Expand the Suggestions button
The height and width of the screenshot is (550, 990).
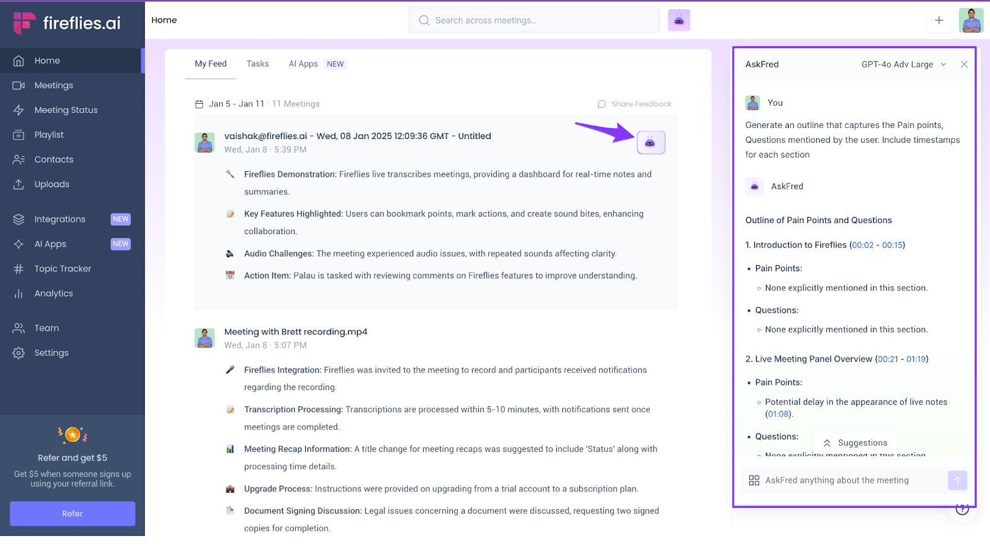click(855, 443)
